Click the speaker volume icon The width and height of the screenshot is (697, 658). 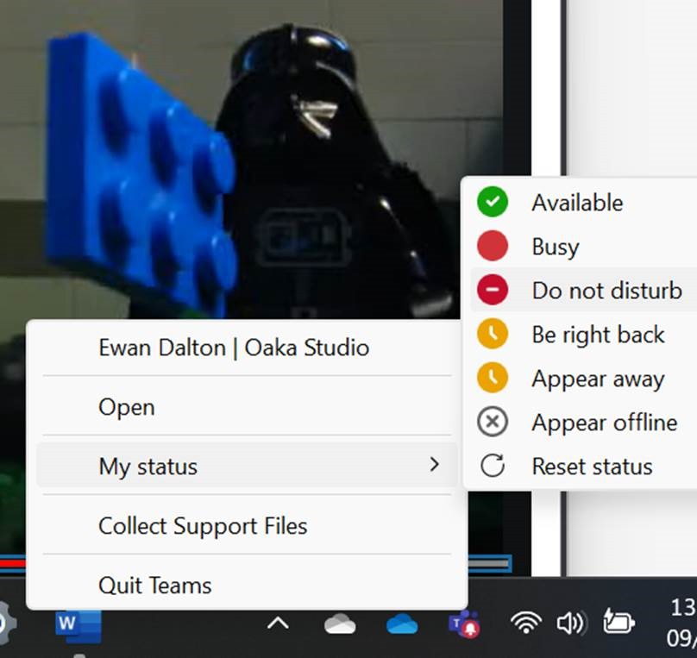(x=572, y=623)
